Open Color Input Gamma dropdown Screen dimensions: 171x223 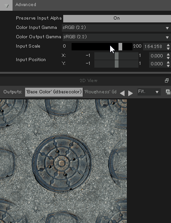click(x=116, y=28)
